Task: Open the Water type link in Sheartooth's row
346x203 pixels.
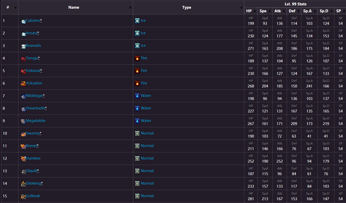Action: [146, 108]
